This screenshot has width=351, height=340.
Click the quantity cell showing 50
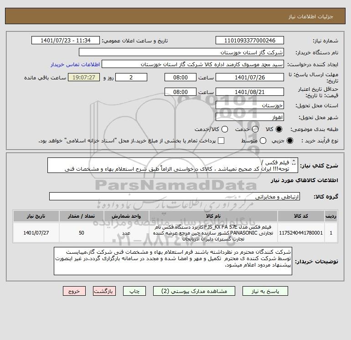pos(81,233)
